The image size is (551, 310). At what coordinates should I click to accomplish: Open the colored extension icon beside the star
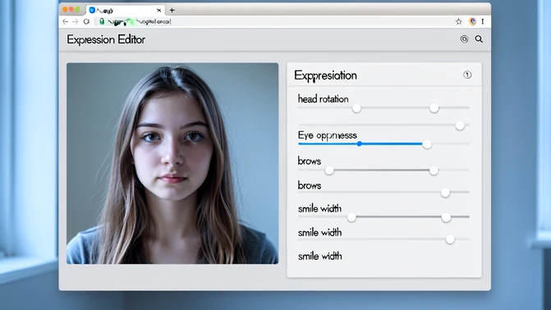click(473, 22)
